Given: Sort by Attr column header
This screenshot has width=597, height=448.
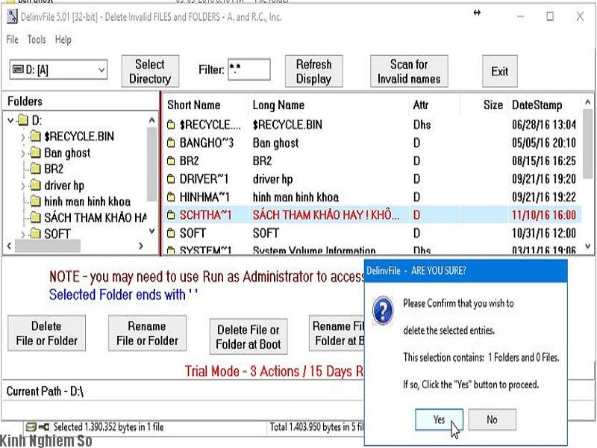Looking at the screenshot, I should 421,105.
